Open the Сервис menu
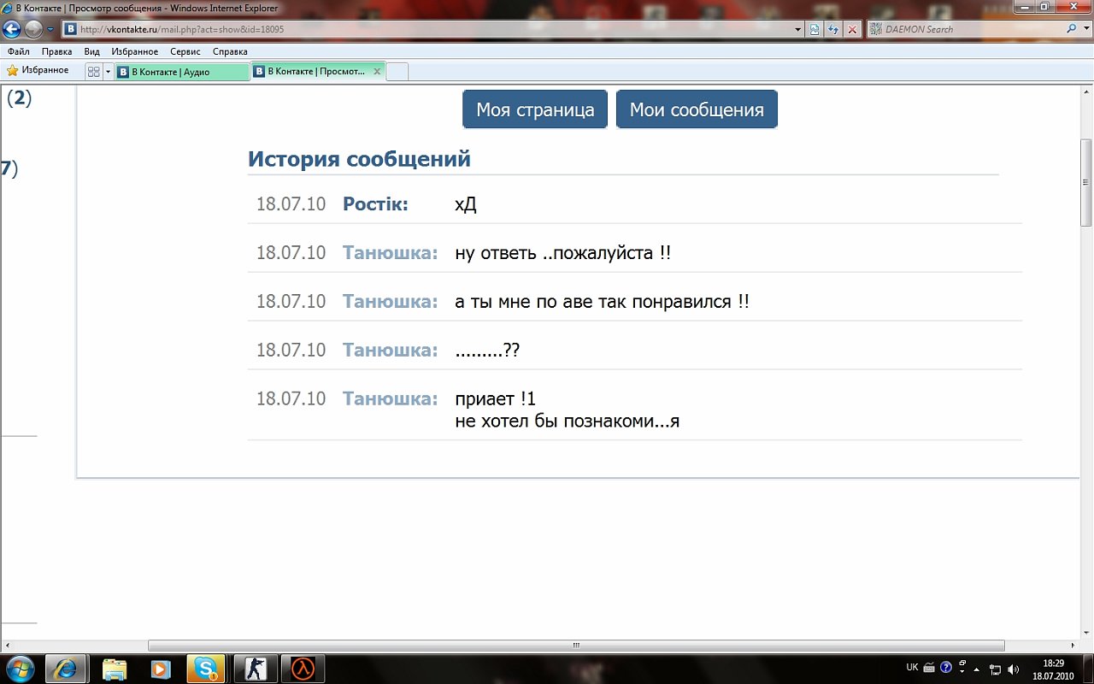1094x684 pixels. click(185, 51)
